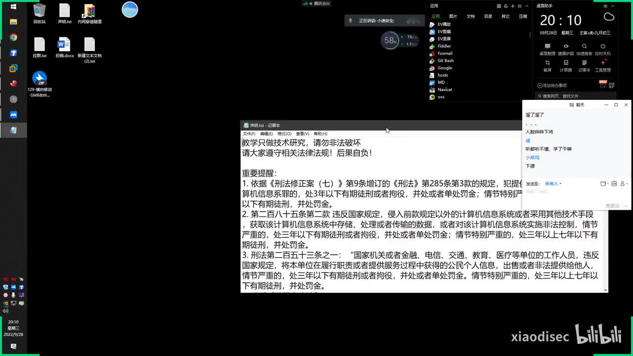Click the 搜索网页、查找文件 search box
The width and height of the screenshot is (633, 356).
(x=576, y=96)
